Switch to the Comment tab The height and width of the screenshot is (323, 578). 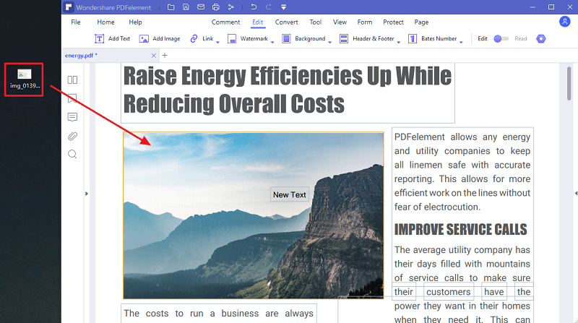tap(225, 22)
